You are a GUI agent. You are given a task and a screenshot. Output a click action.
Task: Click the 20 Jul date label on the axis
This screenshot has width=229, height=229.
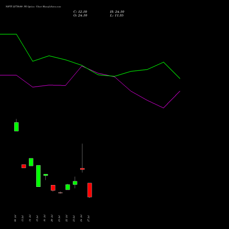[52, 218]
